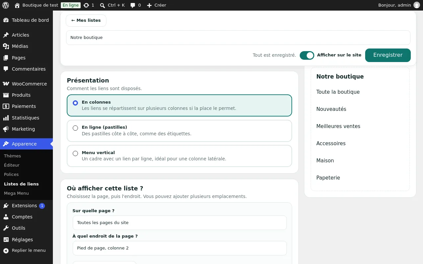423x264 pixels.
Task: Open the Thèmes submenu item
Action: (13, 156)
